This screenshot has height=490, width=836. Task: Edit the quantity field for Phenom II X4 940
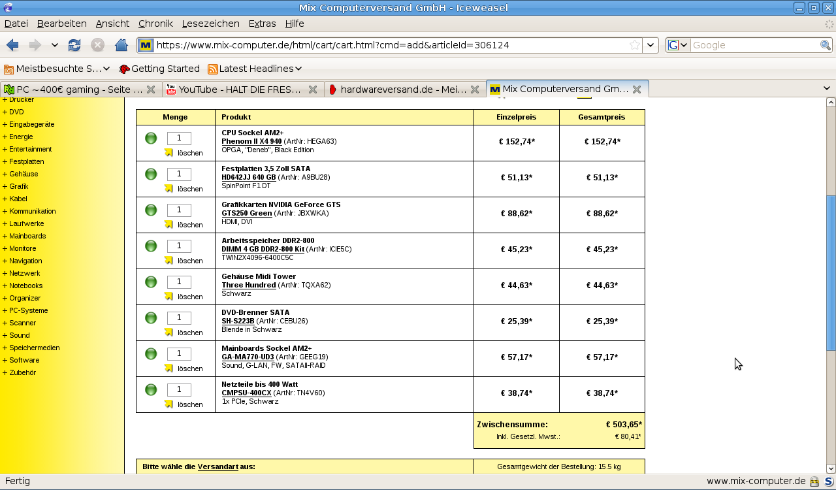tap(179, 138)
